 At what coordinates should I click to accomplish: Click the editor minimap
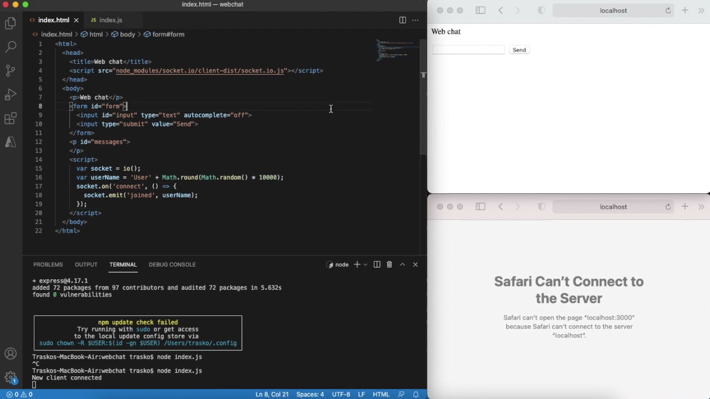point(396,50)
